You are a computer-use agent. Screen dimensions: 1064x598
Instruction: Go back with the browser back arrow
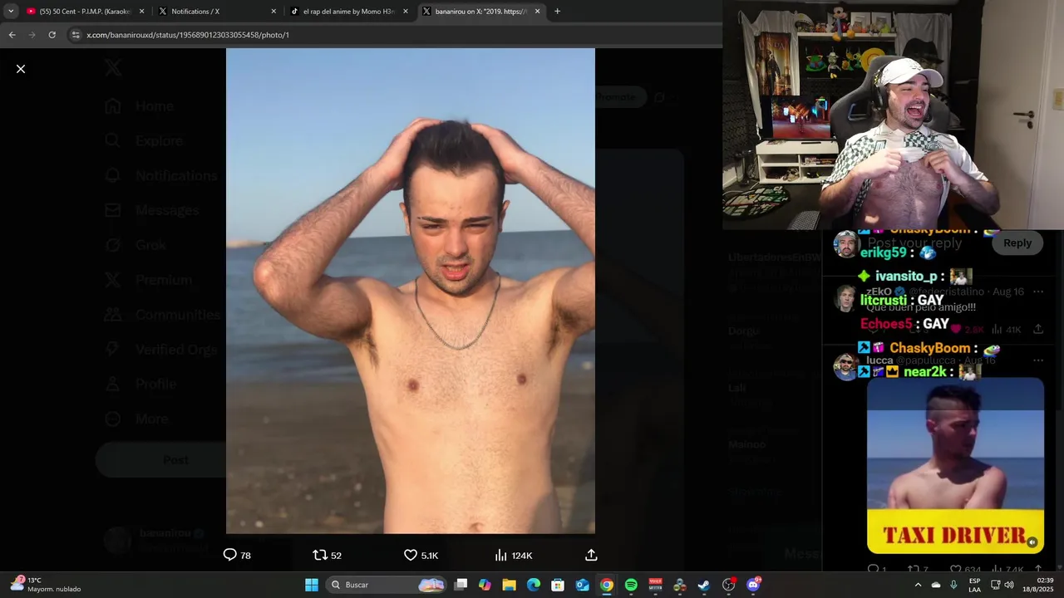(12, 35)
